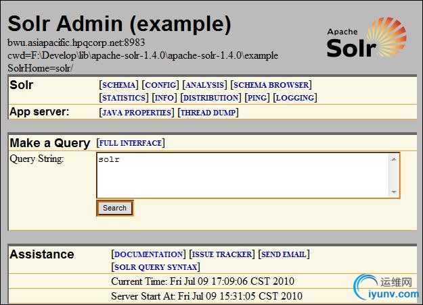The height and width of the screenshot is (305, 423).
Task: Click the "Make a Query" heading
Action: 50,143
